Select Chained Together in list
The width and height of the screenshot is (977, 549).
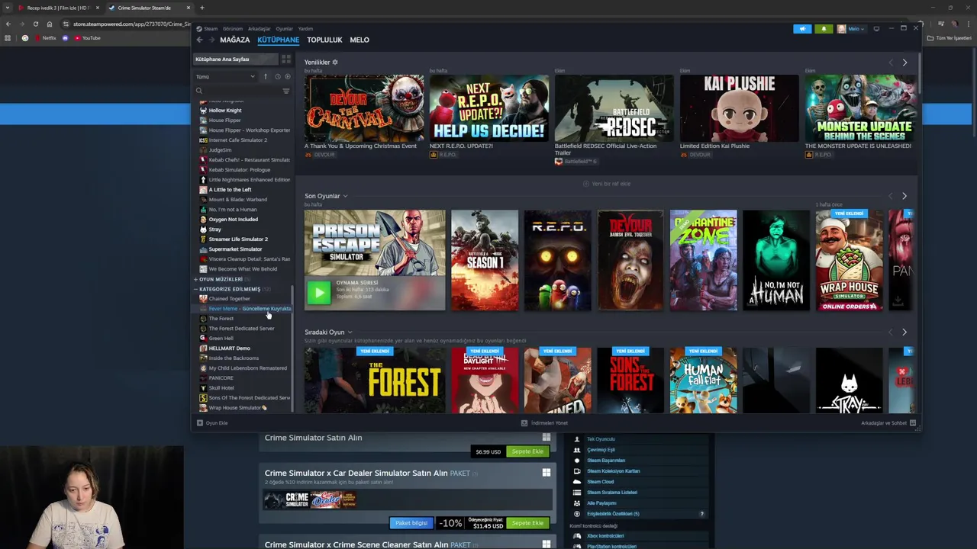[229, 299]
